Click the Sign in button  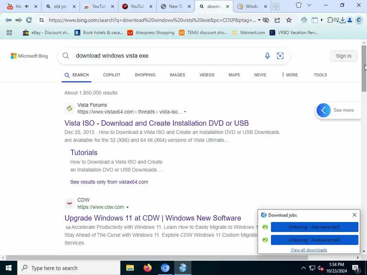click(343, 56)
